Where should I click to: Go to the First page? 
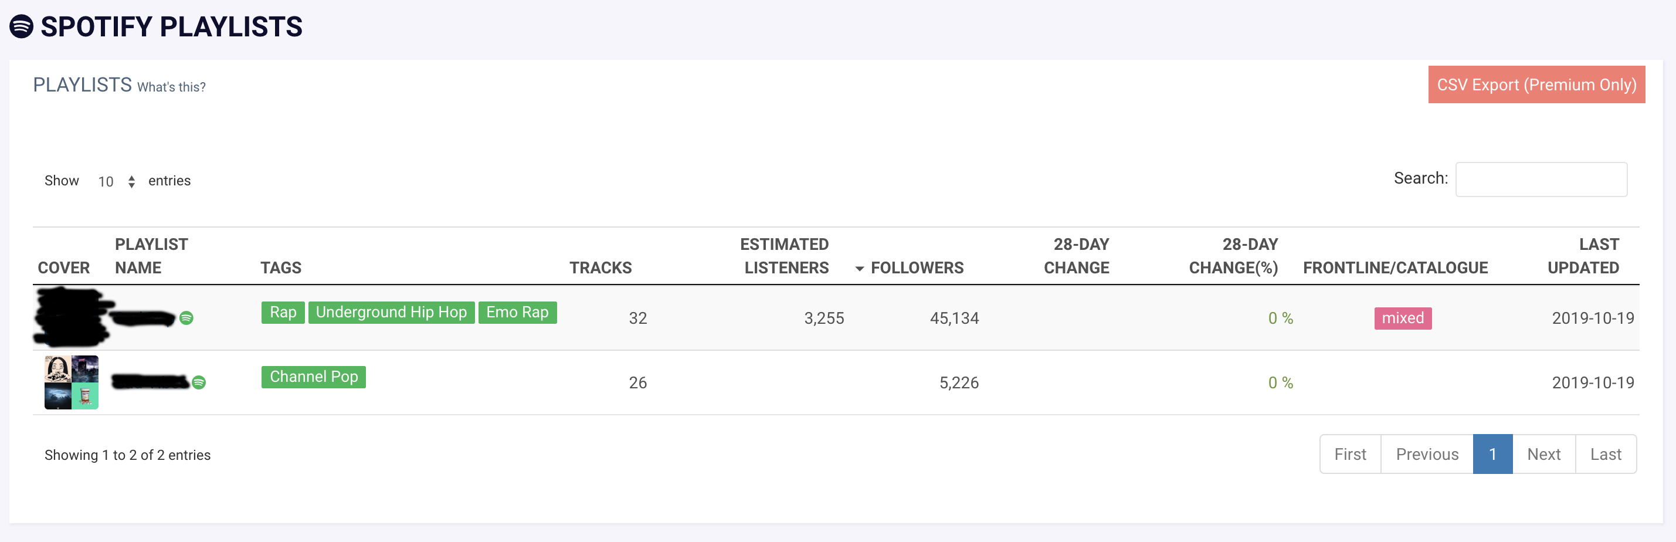[x=1350, y=454]
